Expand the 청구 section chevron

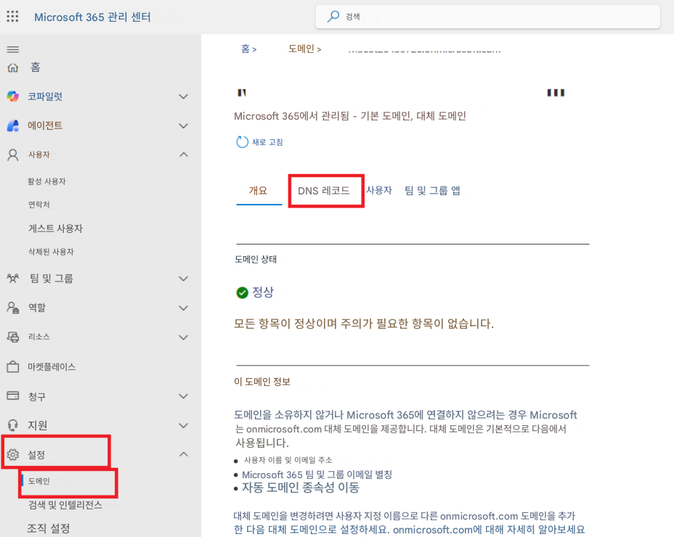184,396
